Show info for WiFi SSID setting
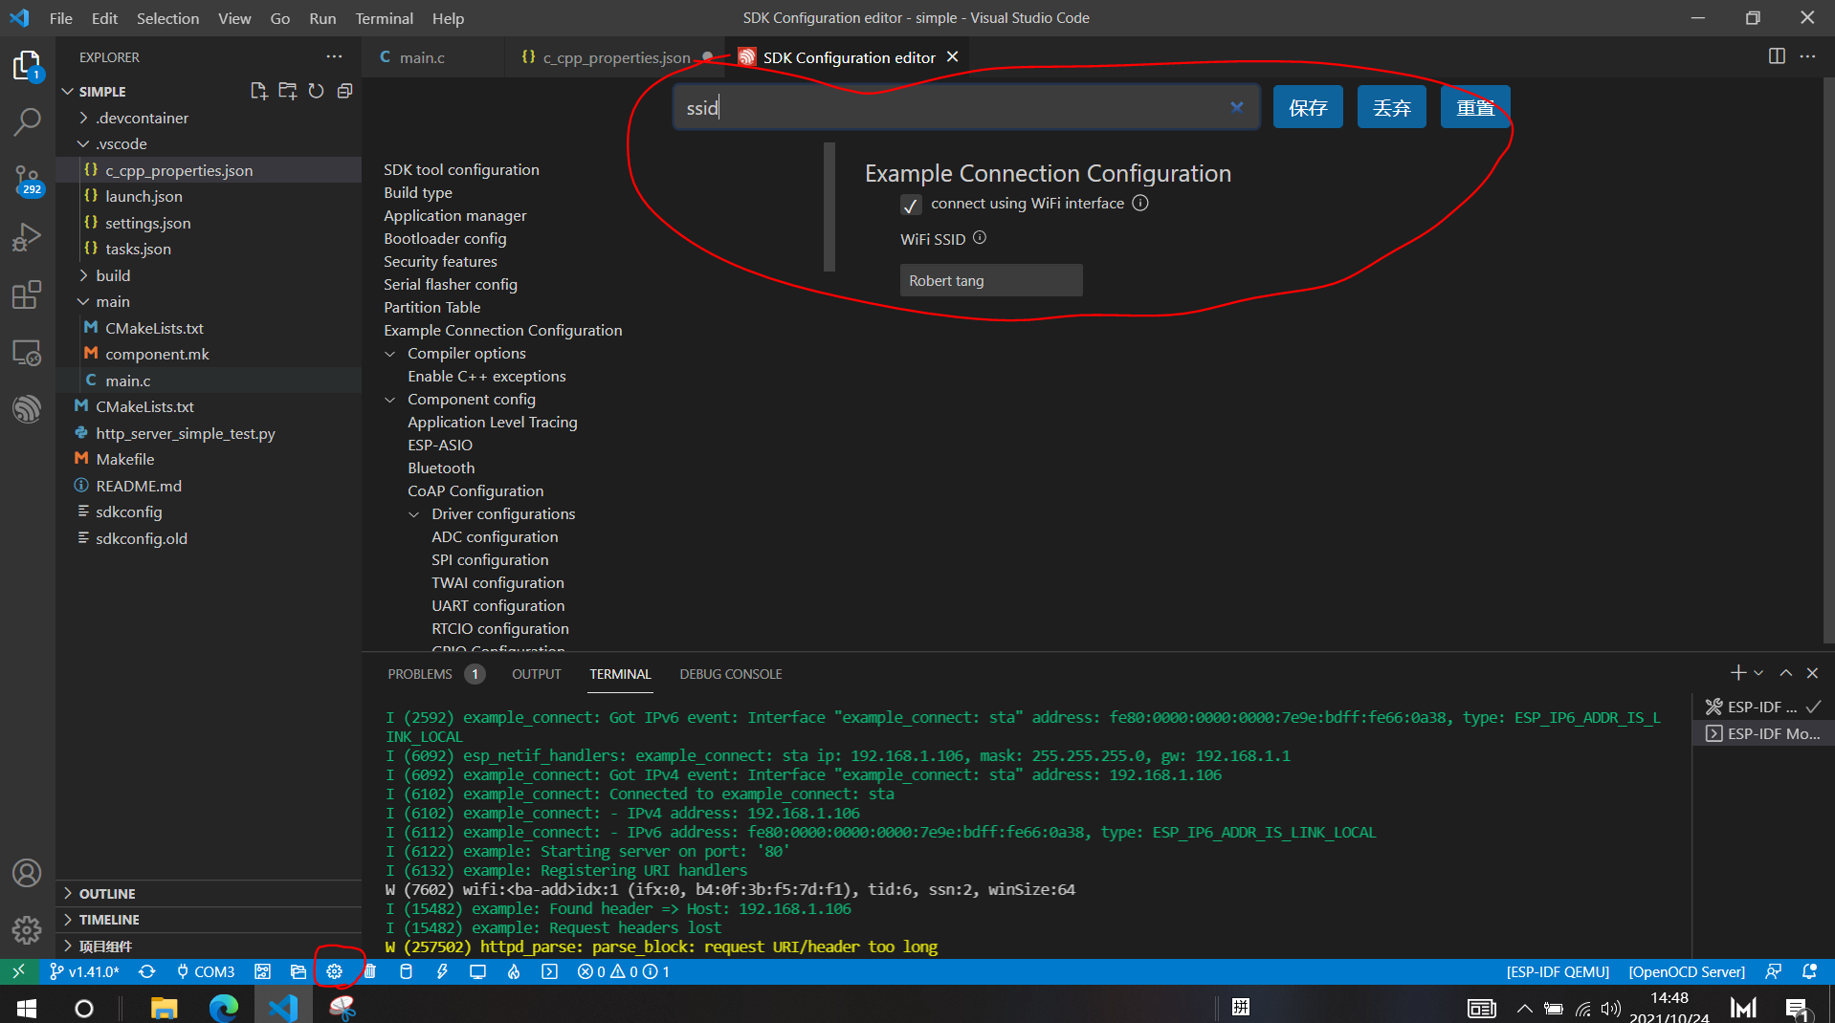The image size is (1835, 1023). pyautogui.click(x=980, y=238)
